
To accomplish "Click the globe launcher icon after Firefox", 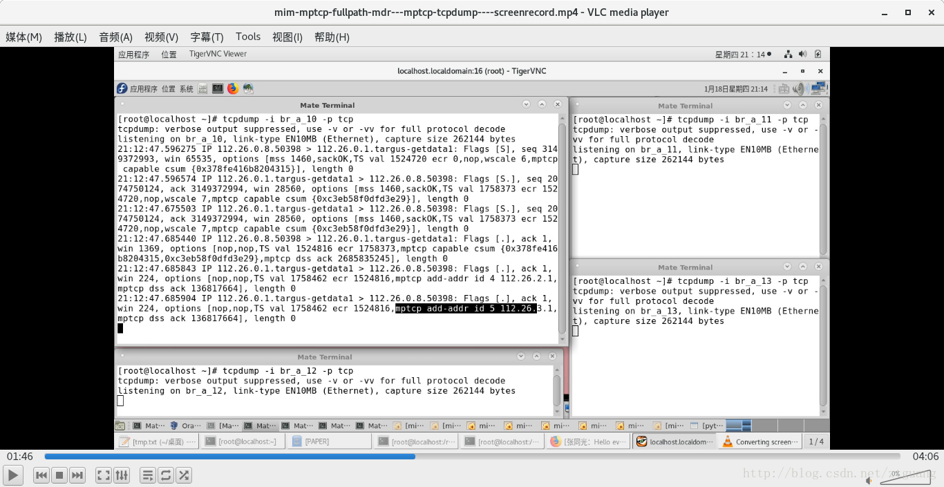I will [x=248, y=88].
